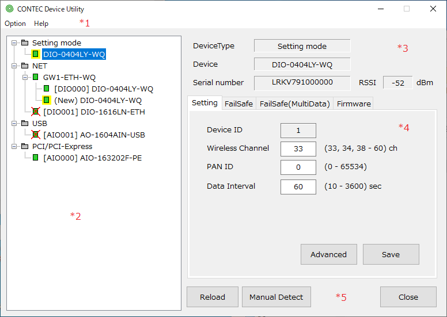Click the 'Serial number' label

point(218,83)
